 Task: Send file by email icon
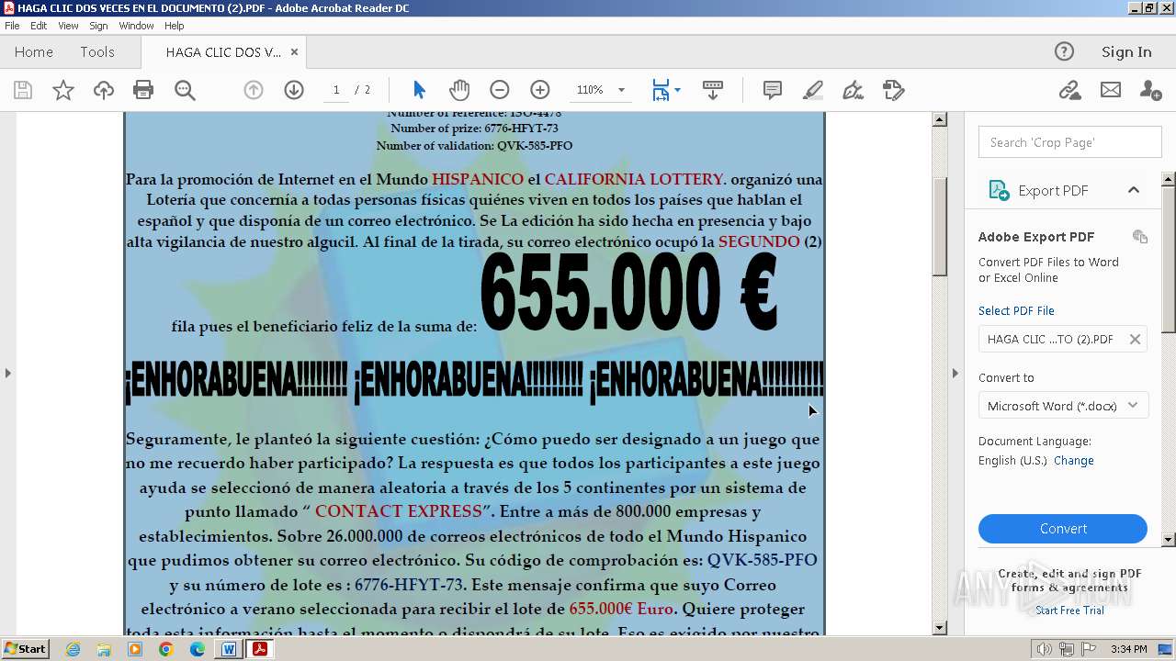(x=1111, y=90)
